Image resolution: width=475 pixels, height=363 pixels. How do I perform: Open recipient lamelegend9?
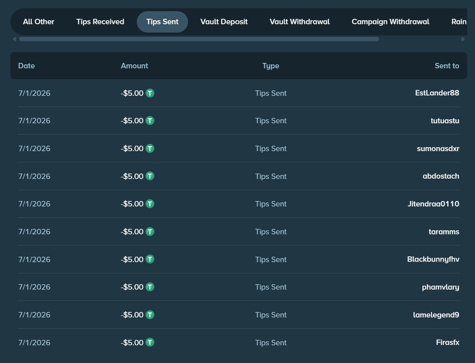pyautogui.click(x=436, y=315)
